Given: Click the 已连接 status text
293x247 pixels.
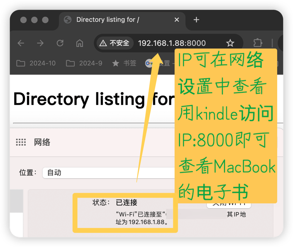Looking at the screenshot, I should (127, 203).
